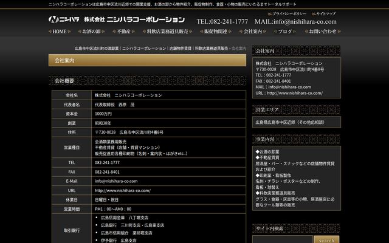This screenshot has width=389, height=243.
Task: Click the Nishihara logo in the header
Action: pos(116,19)
